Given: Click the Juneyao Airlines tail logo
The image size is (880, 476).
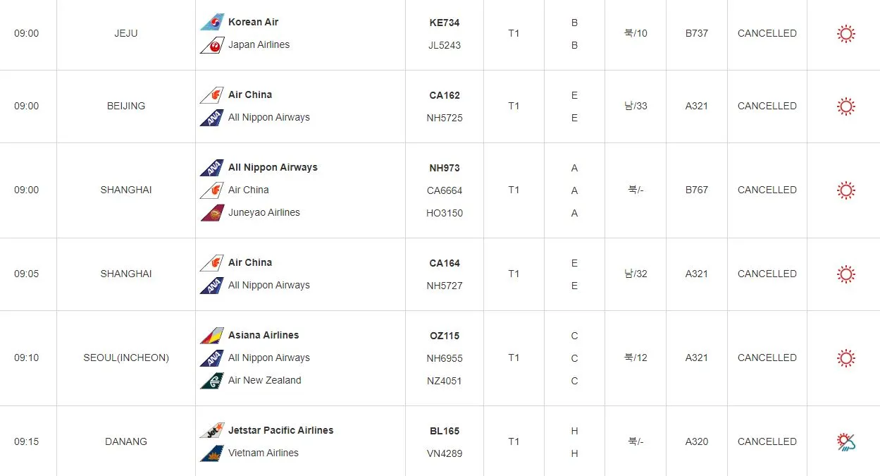Looking at the screenshot, I should [211, 213].
